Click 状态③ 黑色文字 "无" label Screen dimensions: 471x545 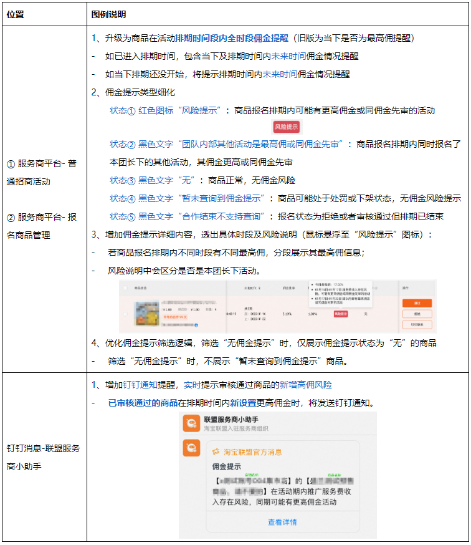(x=152, y=180)
